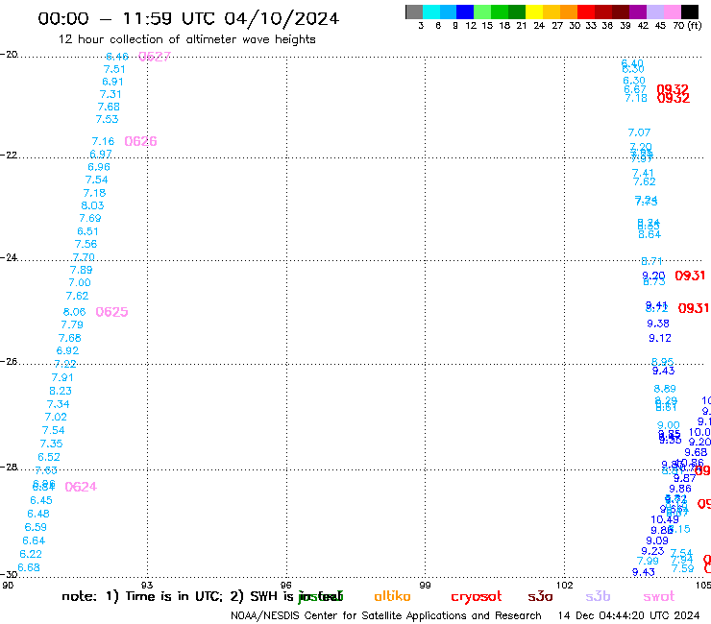The image size is (711, 624).
Task: Click the -22 latitude axis label
Action: point(9,155)
